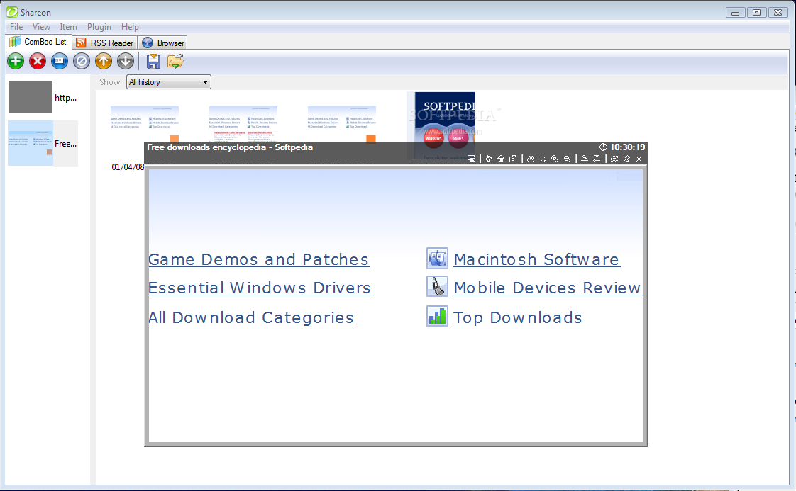Switch to the RSS Reader tab
The width and height of the screenshot is (796, 491).
(105, 43)
